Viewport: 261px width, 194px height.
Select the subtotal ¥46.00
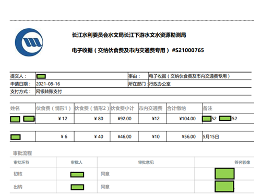click(125, 136)
